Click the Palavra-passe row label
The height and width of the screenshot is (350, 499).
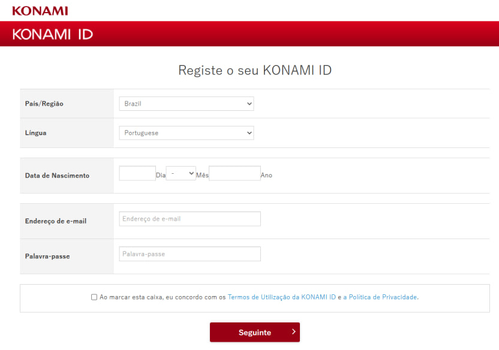pos(47,257)
